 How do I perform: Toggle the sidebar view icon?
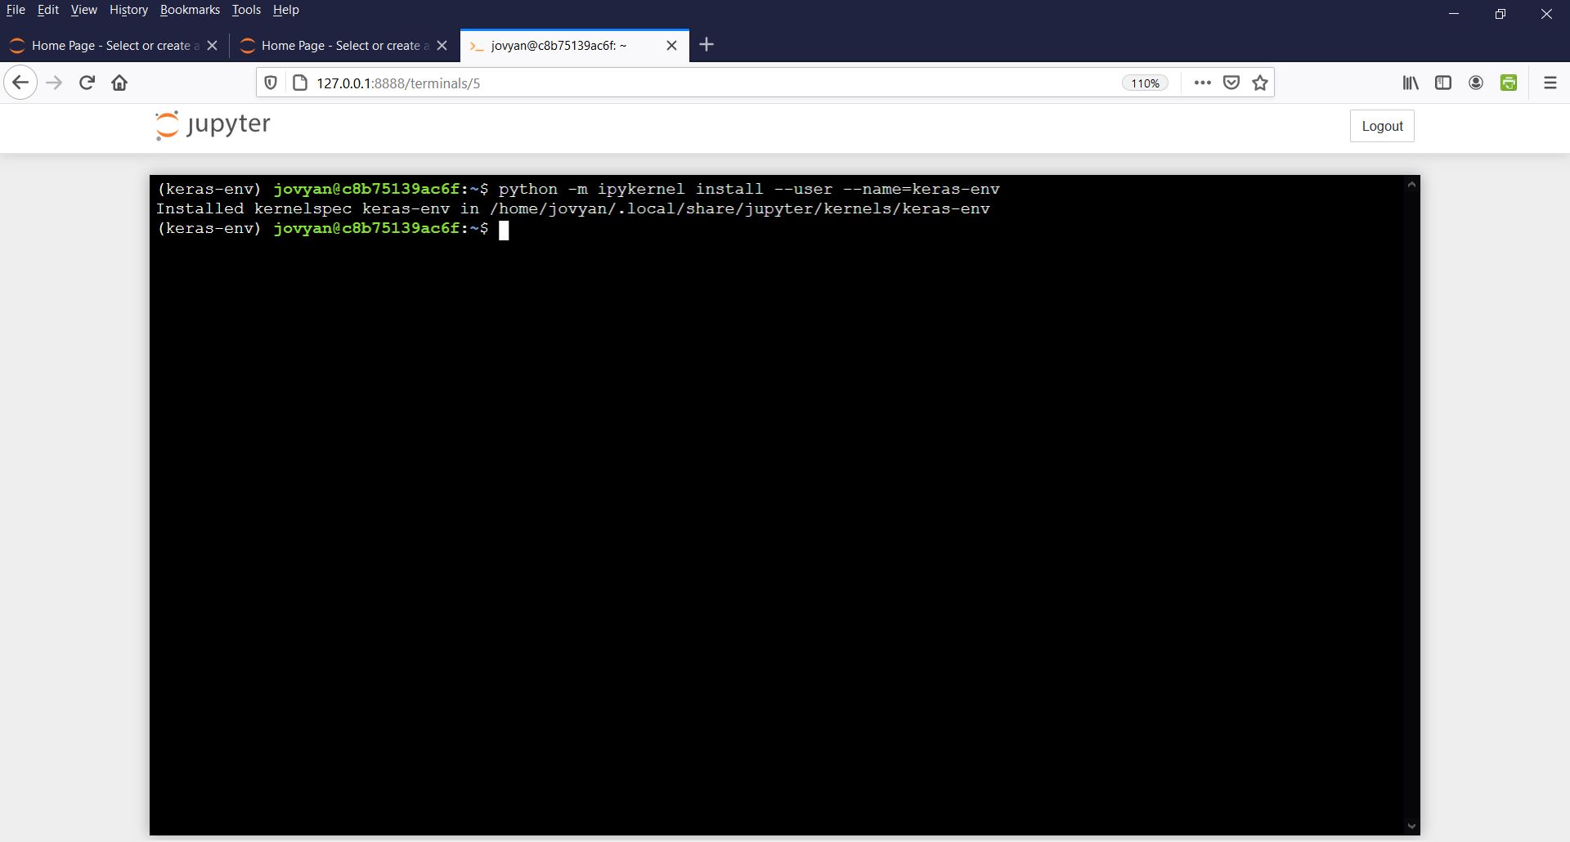[1443, 83]
